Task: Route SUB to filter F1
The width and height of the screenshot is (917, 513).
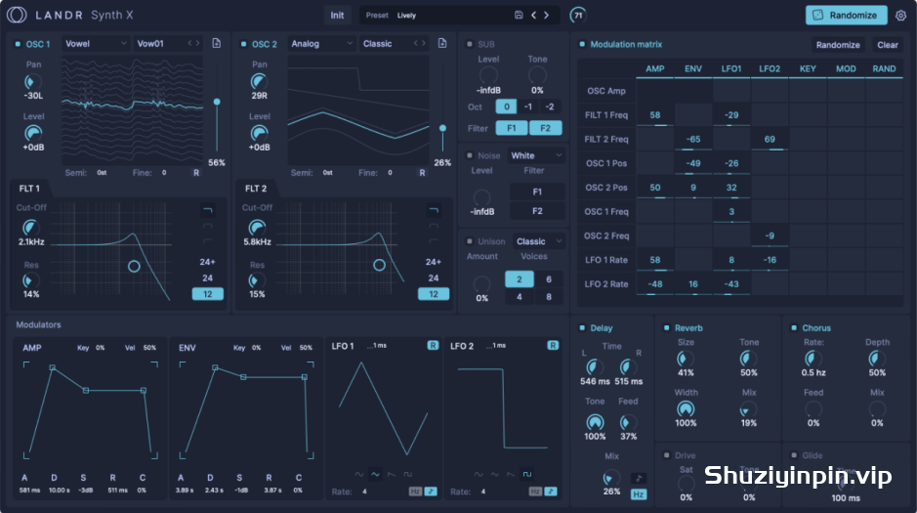Action: click(511, 128)
